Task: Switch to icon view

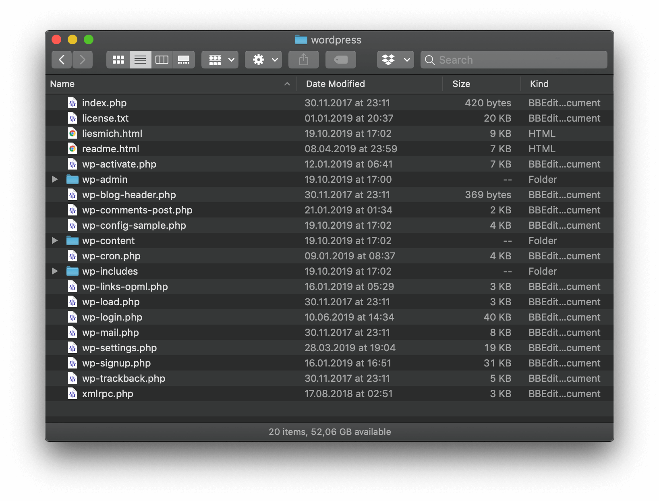Action: click(118, 60)
